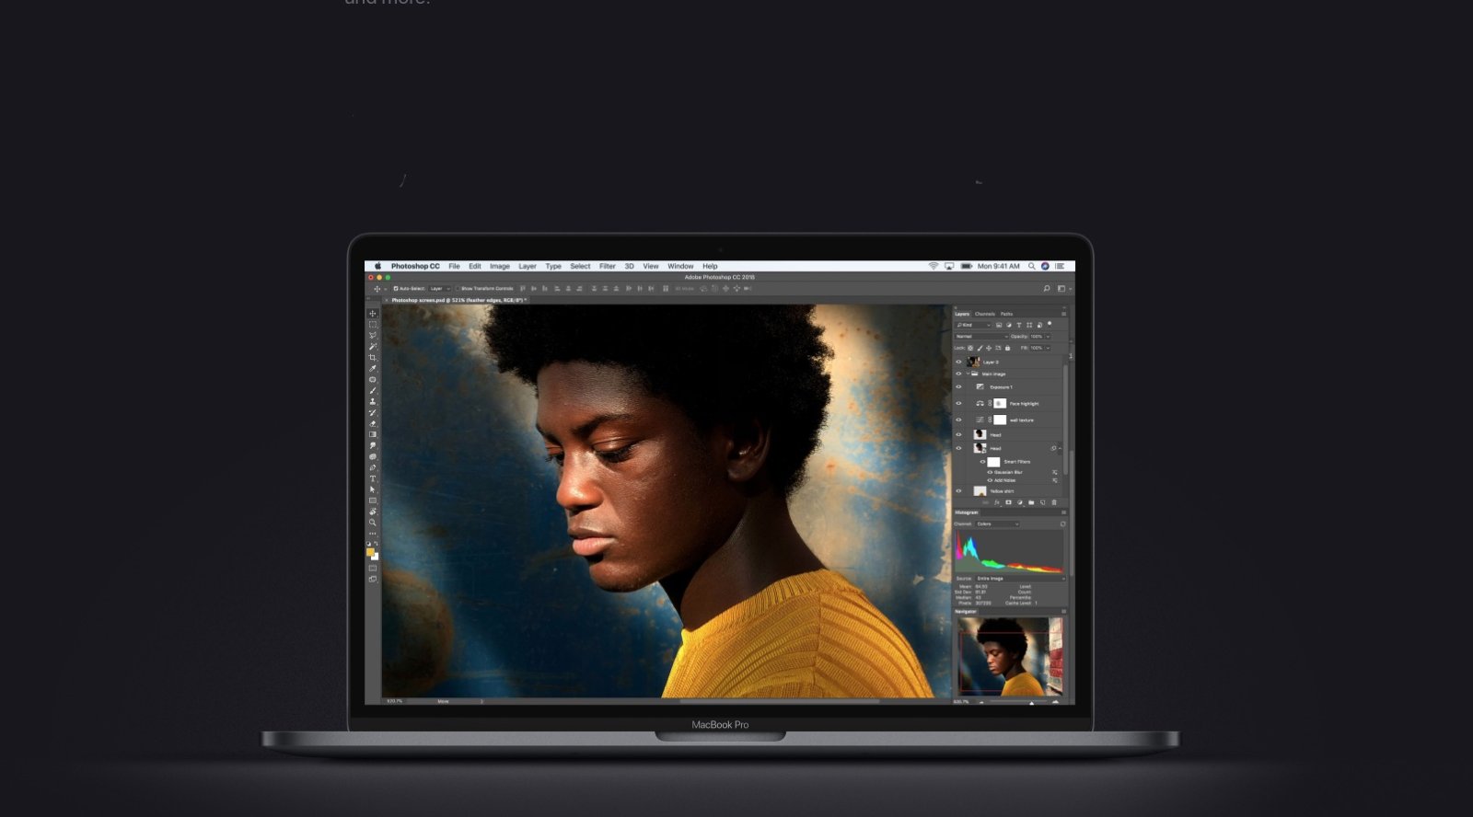Switch to the Channels tab
Image resolution: width=1473 pixels, height=817 pixels.
point(984,314)
